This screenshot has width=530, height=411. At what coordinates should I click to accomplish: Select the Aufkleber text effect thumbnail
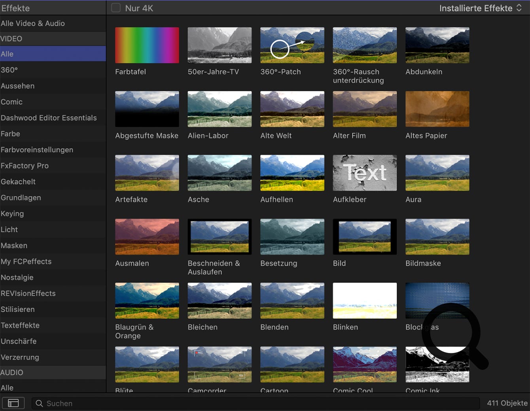coord(365,173)
